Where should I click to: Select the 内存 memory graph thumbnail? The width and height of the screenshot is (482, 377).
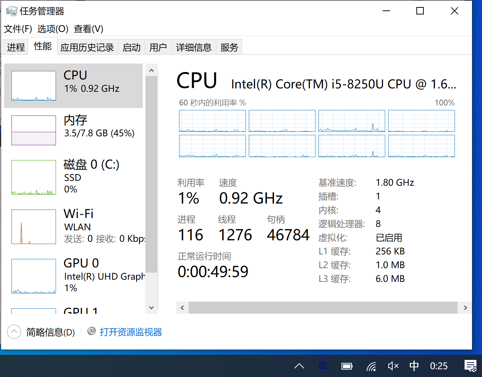pyautogui.click(x=34, y=130)
